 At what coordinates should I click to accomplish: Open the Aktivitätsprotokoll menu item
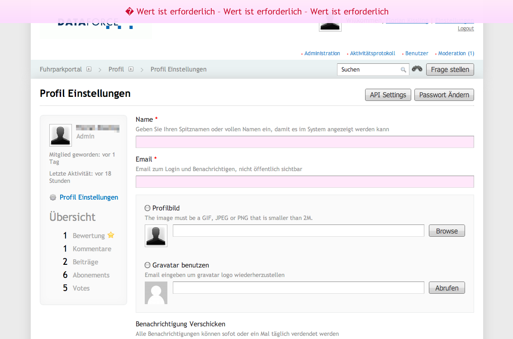pyautogui.click(x=372, y=53)
